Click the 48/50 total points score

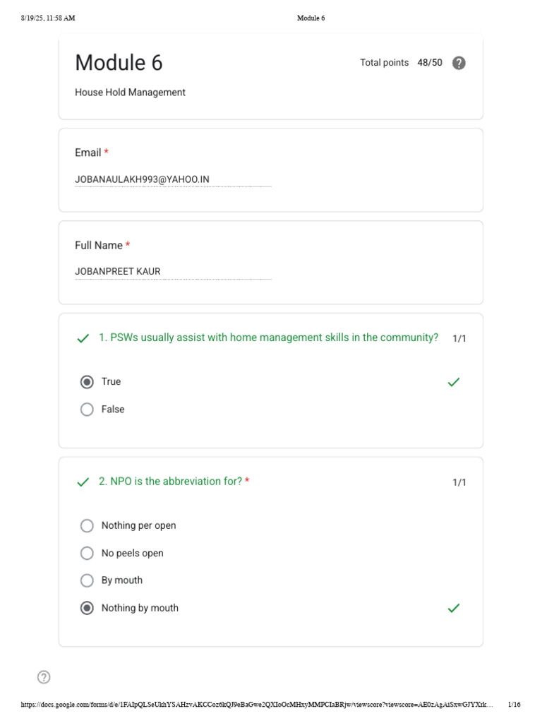tap(430, 63)
